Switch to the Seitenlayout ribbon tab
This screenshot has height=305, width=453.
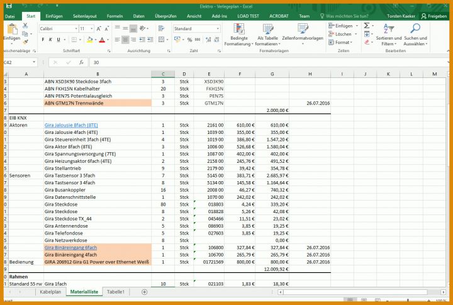point(85,16)
